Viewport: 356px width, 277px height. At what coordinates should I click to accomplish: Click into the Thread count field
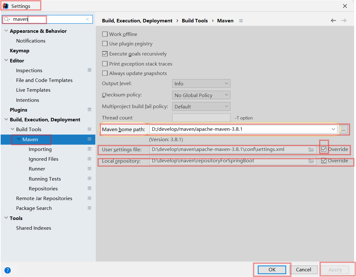coord(201,118)
